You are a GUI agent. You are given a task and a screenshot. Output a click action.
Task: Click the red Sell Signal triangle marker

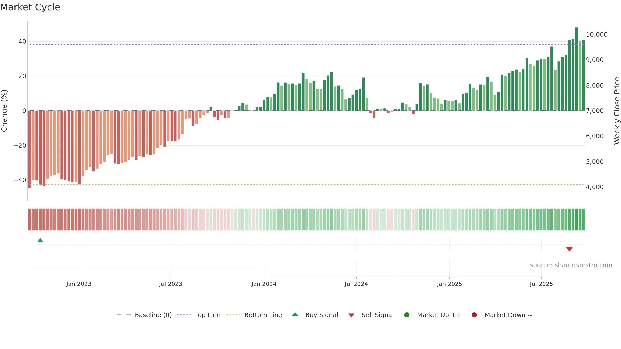pos(569,249)
